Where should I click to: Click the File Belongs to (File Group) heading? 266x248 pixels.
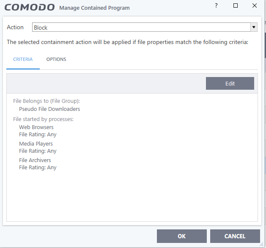[47, 101]
